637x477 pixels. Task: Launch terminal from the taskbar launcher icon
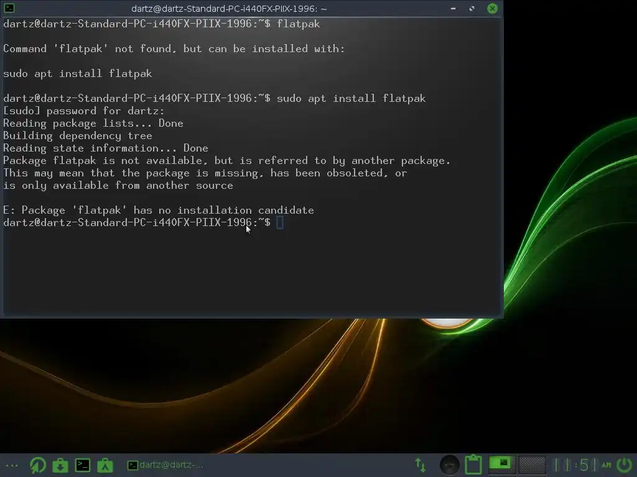point(83,465)
